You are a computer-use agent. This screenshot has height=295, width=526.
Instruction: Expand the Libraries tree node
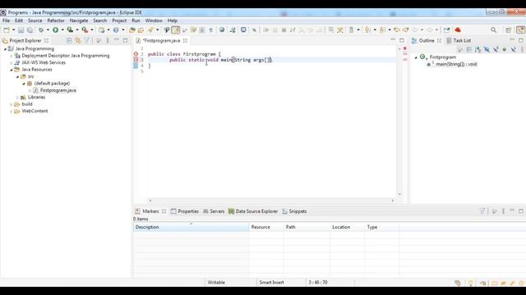[17, 98]
